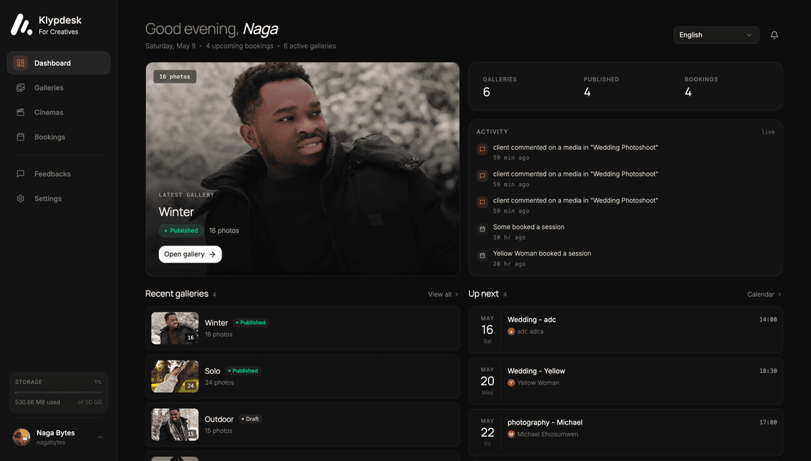Click the comment icon on the first activity entry
The height and width of the screenshot is (461, 811).
tap(483, 150)
